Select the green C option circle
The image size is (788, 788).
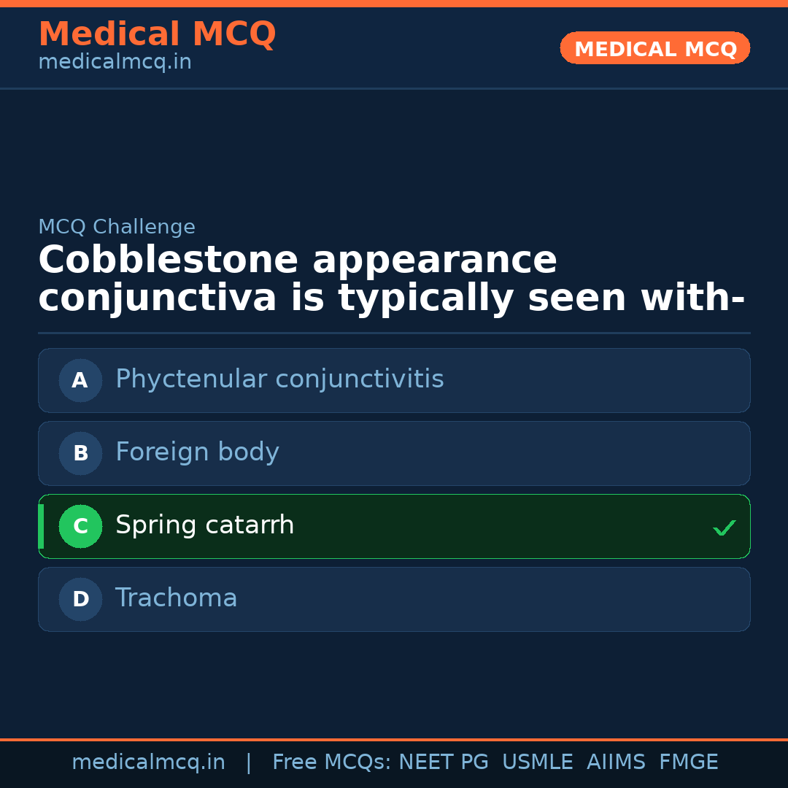[80, 526]
